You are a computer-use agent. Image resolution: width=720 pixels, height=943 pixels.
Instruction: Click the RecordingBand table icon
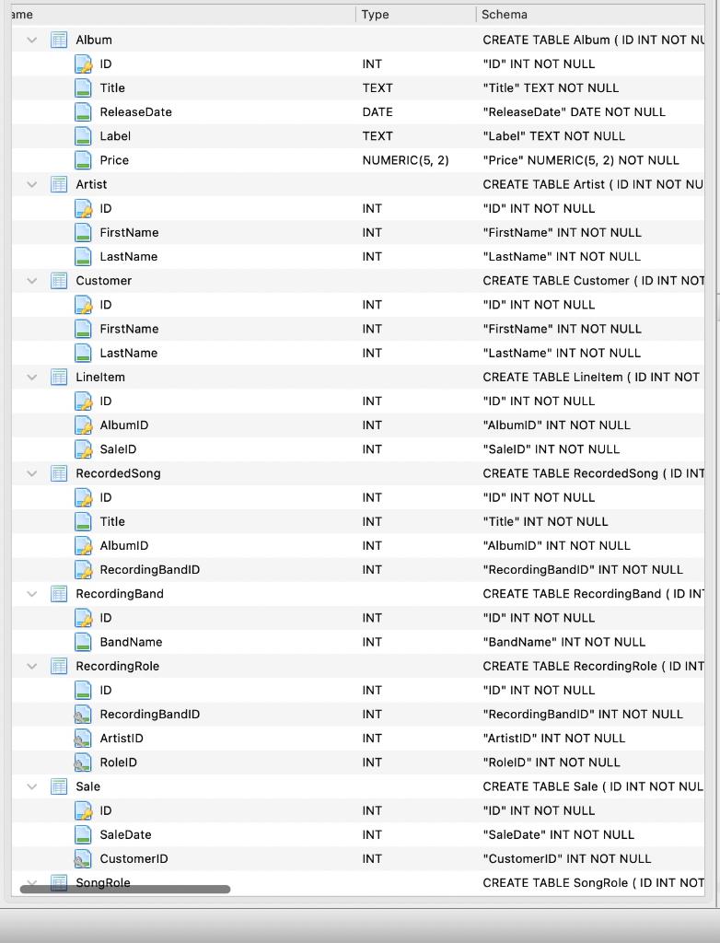click(59, 593)
